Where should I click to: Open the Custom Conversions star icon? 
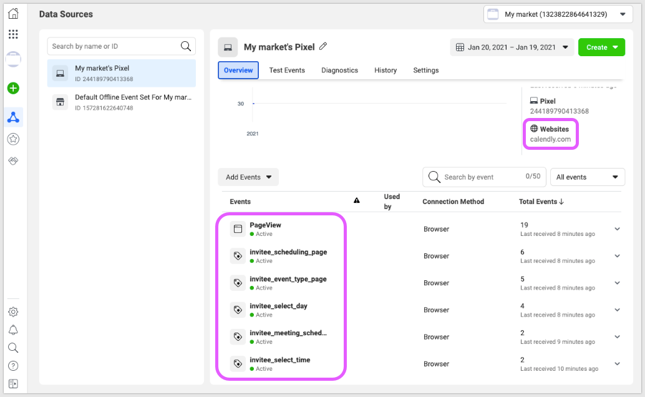pyautogui.click(x=13, y=139)
